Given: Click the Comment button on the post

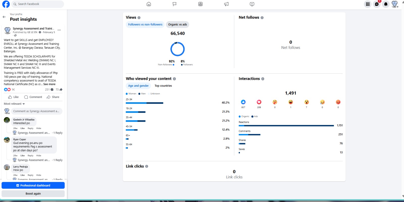Looking at the screenshot, I should pyautogui.click(x=33, y=97).
